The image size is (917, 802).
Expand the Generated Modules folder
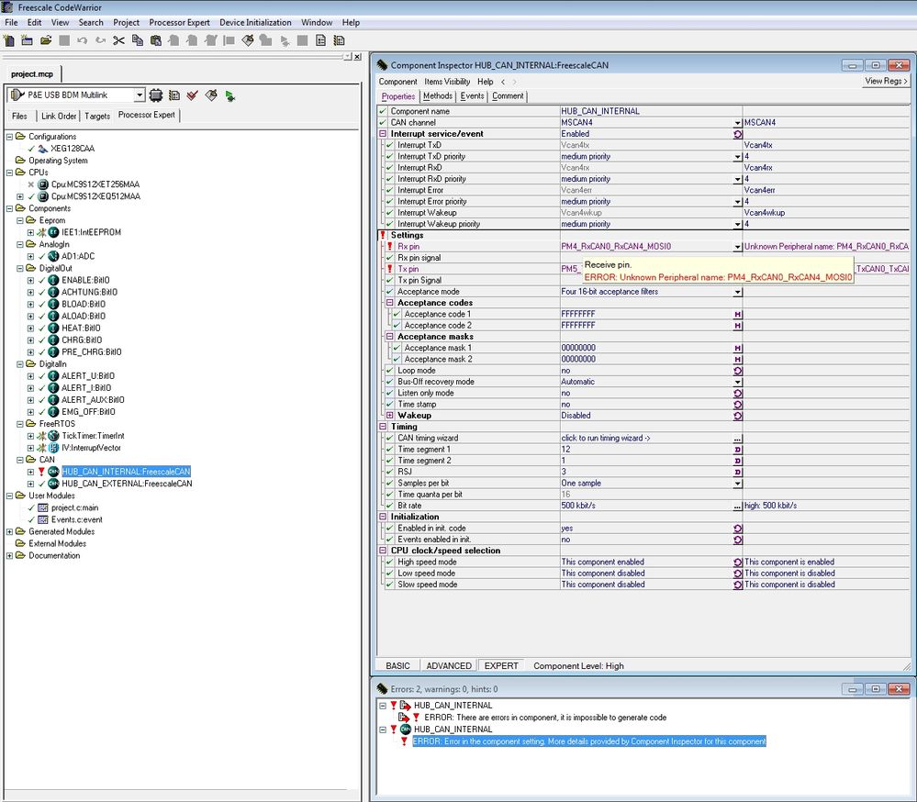[x=9, y=532]
